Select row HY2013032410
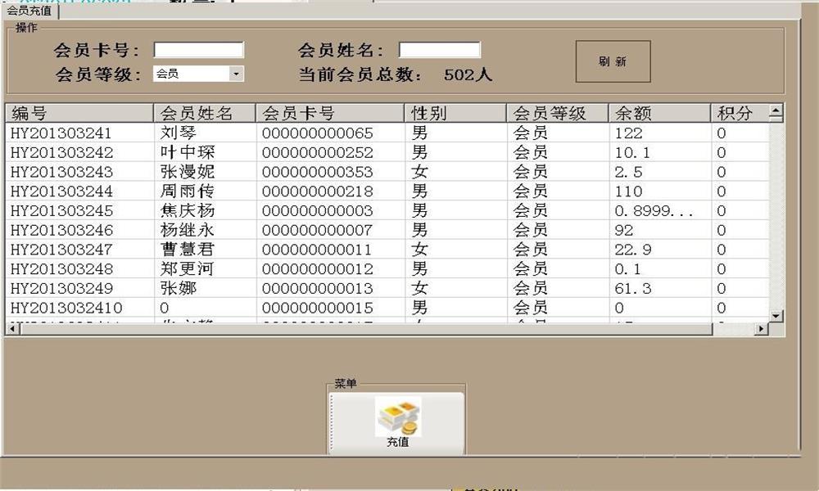The width and height of the screenshot is (819, 491). point(387,308)
